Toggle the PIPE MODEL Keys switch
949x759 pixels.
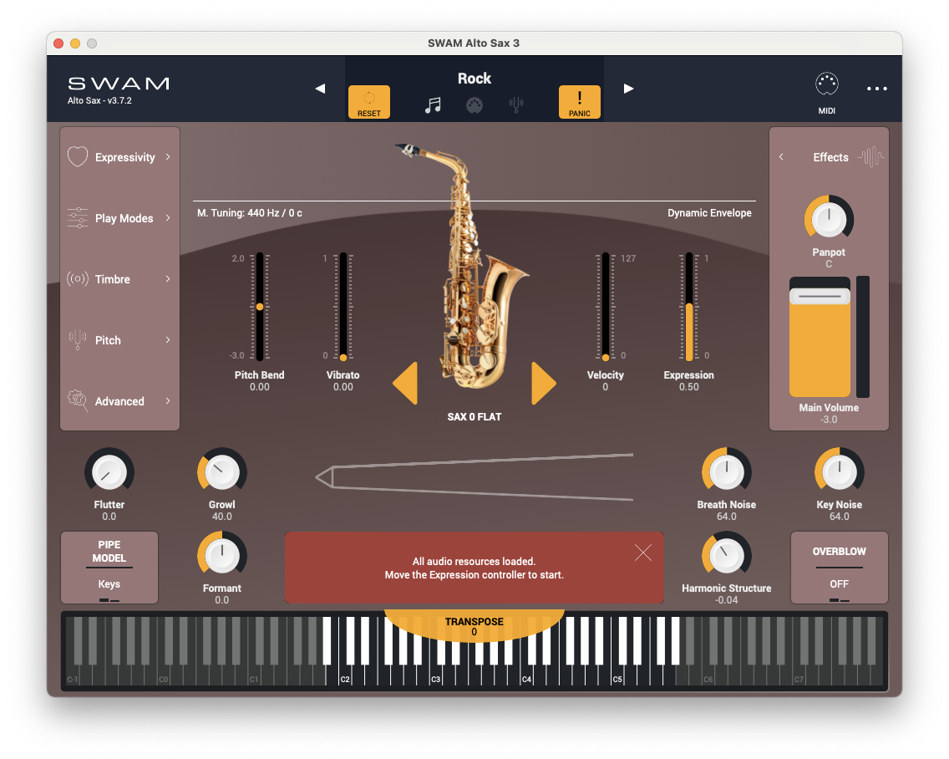click(x=109, y=568)
